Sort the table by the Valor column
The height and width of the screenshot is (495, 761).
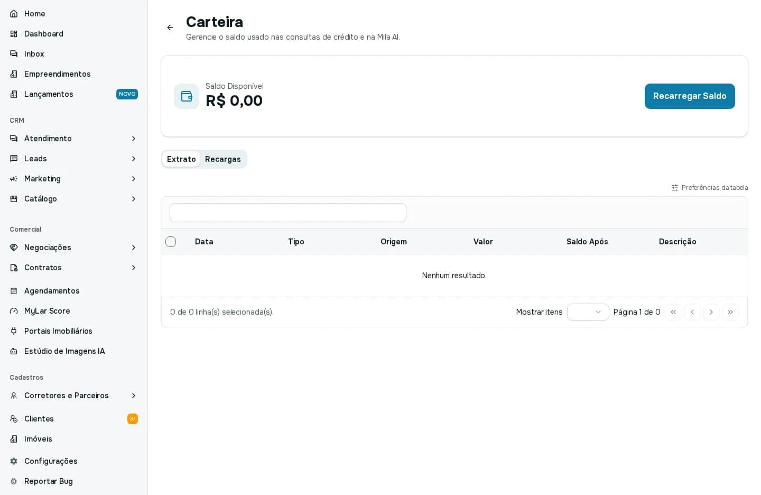483,242
